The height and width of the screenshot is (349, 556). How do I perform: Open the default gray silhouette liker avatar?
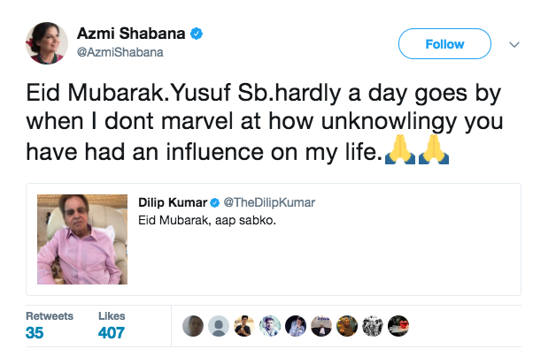pos(219,326)
